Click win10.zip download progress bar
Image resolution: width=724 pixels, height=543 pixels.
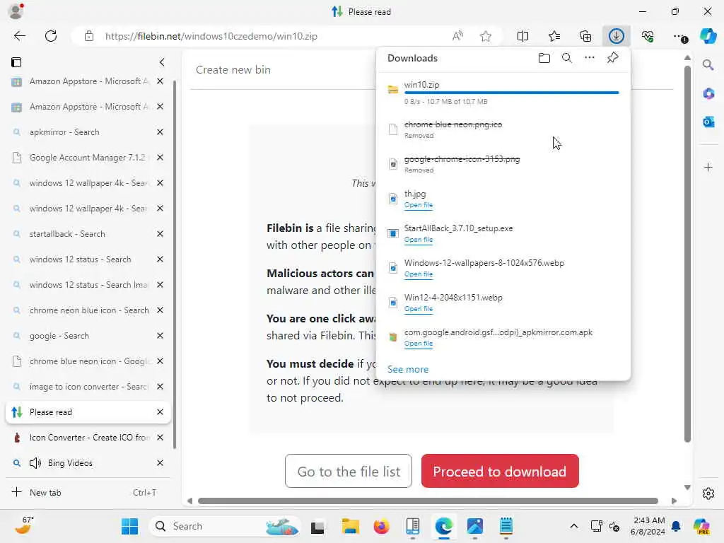512,93
